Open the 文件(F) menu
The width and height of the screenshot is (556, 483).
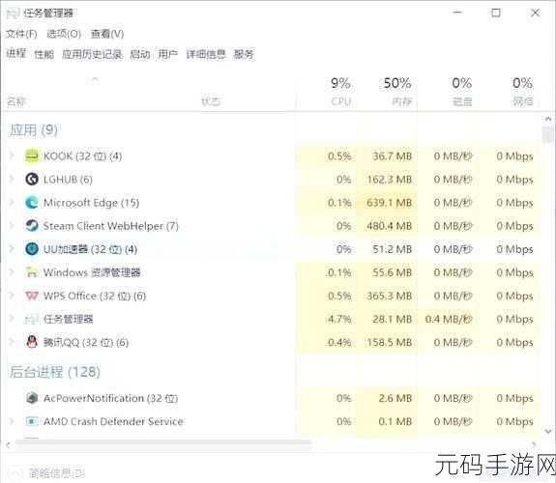click(x=21, y=34)
